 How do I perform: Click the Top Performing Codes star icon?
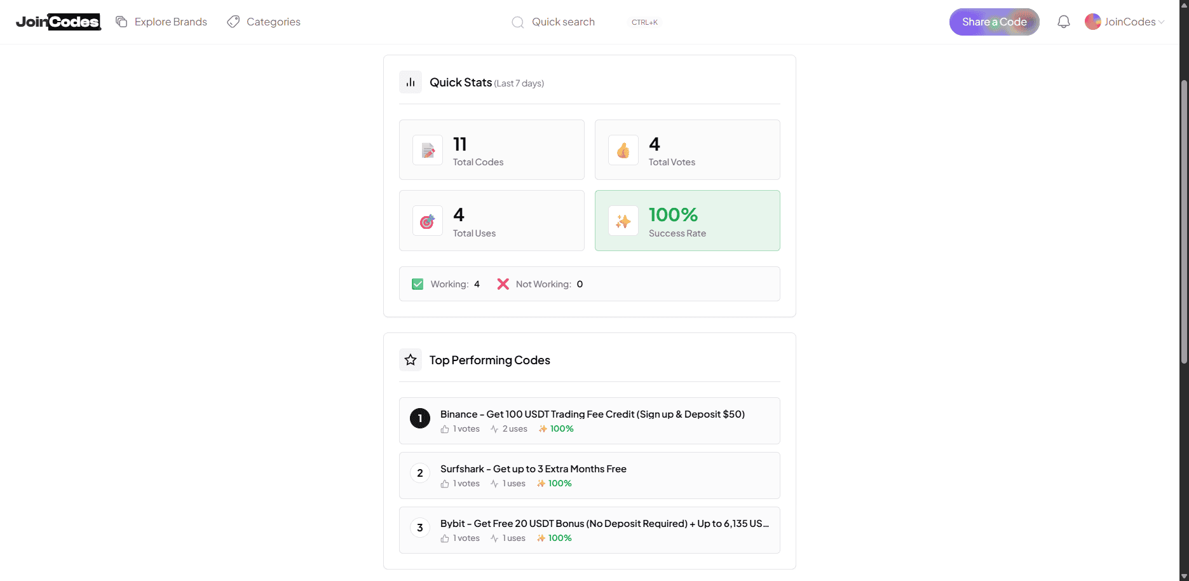[x=411, y=360]
